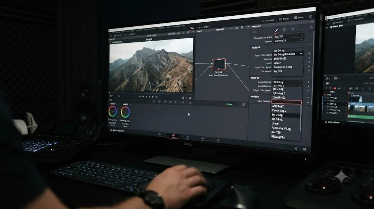Viewport: 374px width, 209px height.
Task: Open the third Inspector tab icon beside the pencil
Action: coord(293,29)
